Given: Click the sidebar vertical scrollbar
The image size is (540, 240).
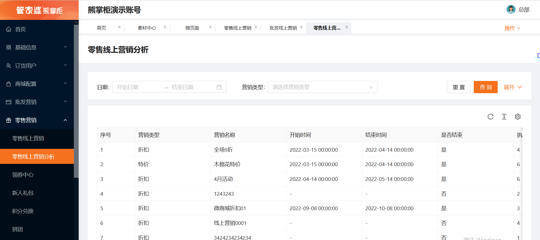Looking at the screenshot, I should click(76, 99).
